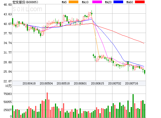This screenshot has width=161, height=118.
Task: Select the stock title 宏发股份(600885)
Action: pos(25,2)
